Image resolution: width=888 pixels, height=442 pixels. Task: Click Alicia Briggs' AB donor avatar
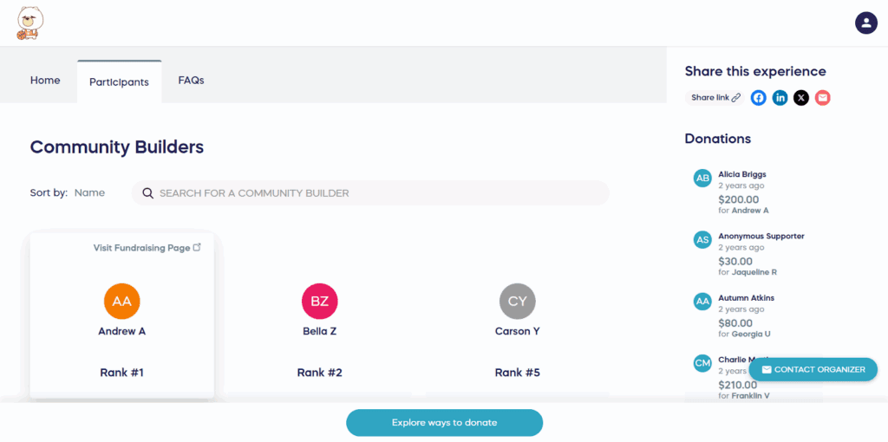[702, 178]
